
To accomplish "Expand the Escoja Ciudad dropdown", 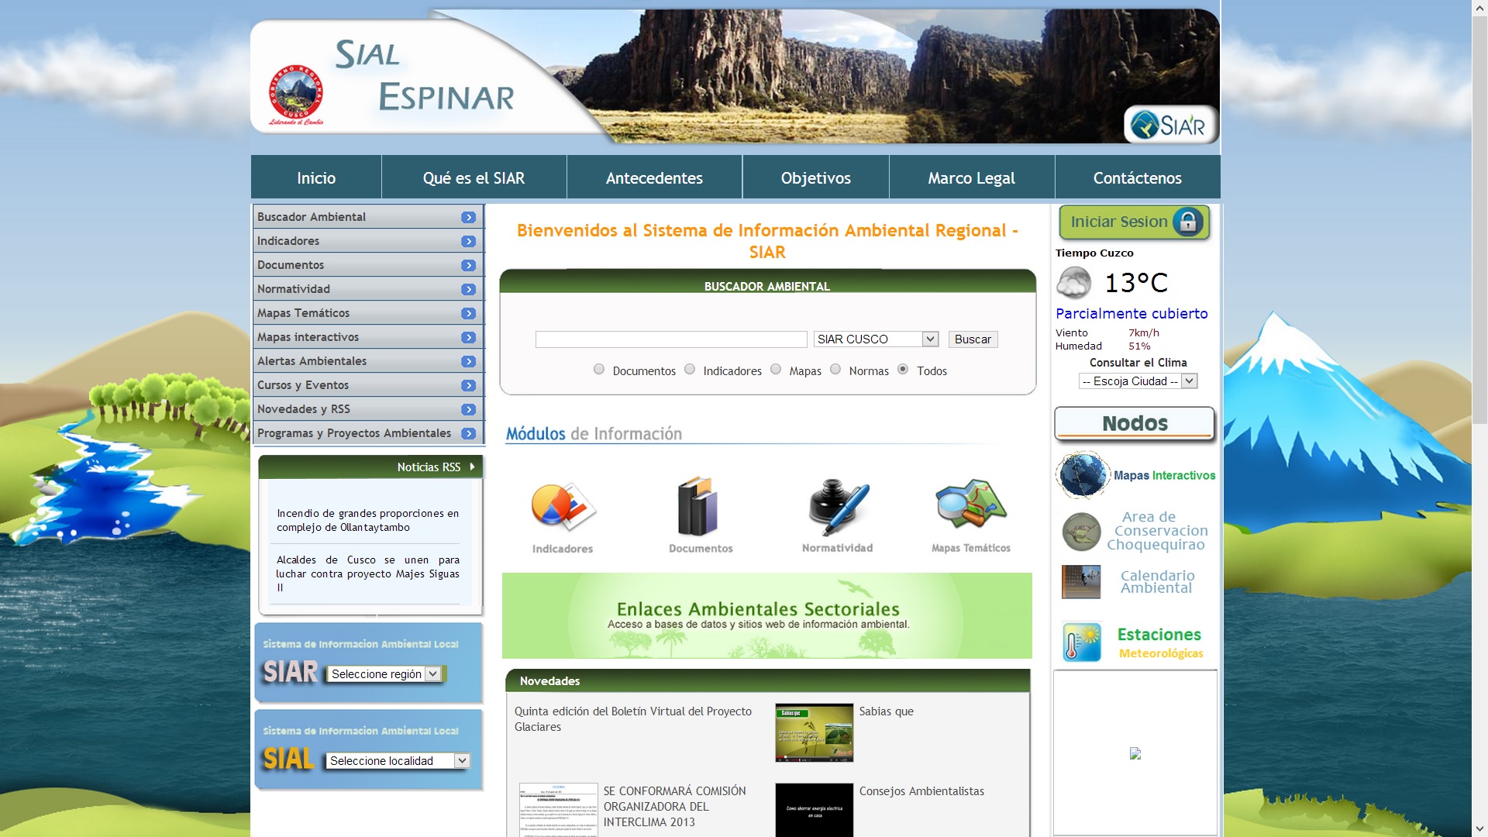I will [x=1138, y=381].
